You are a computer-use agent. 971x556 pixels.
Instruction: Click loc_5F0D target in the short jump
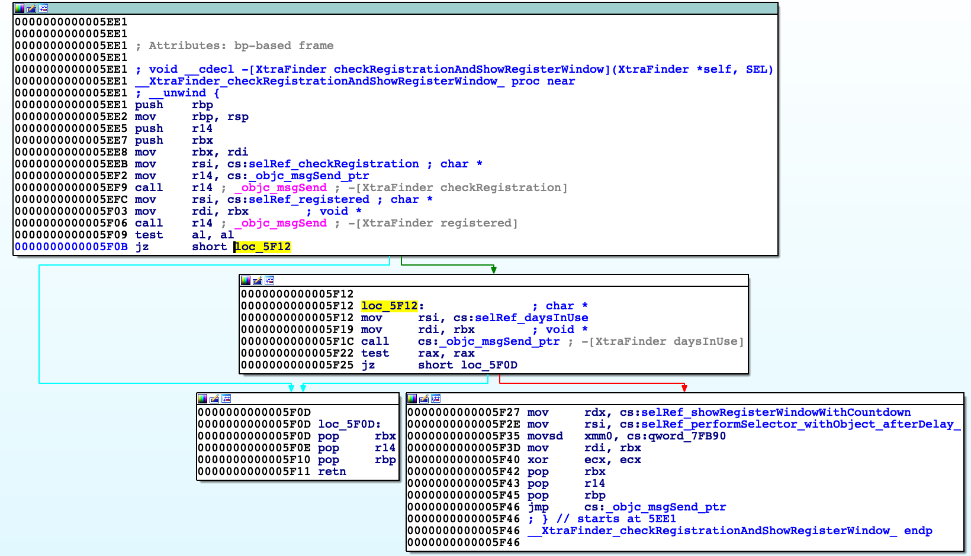(x=489, y=365)
